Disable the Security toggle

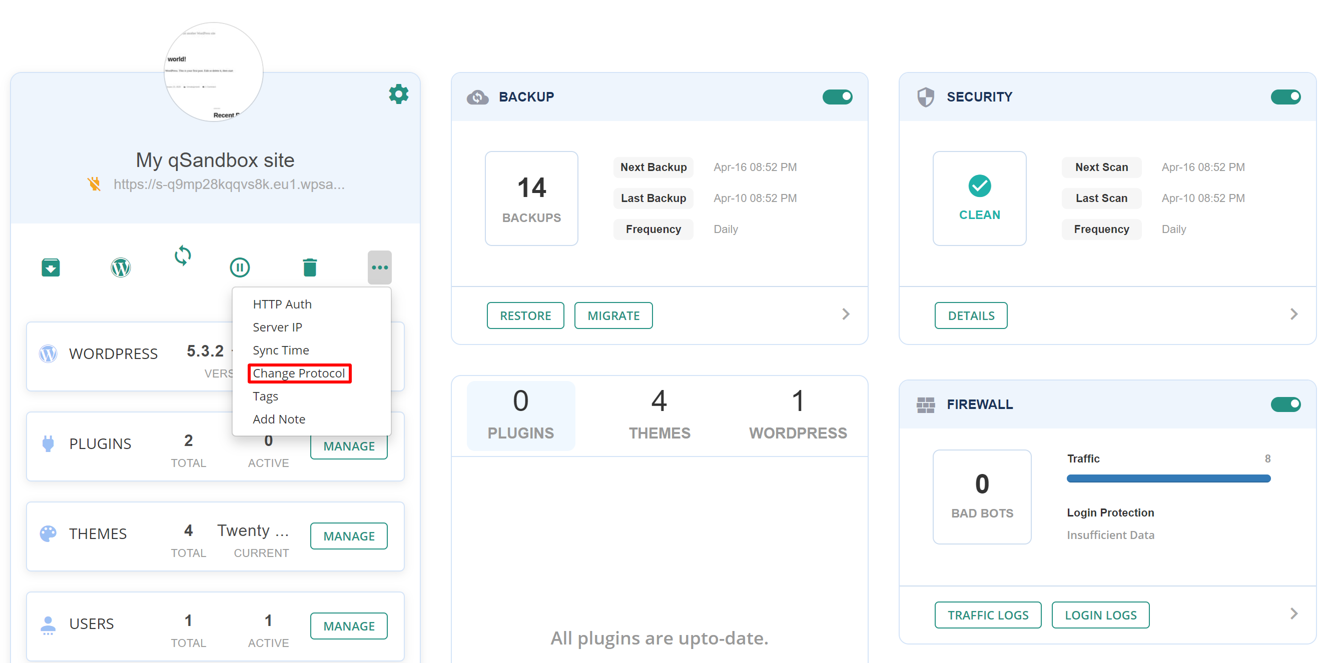pos(1285,96)
